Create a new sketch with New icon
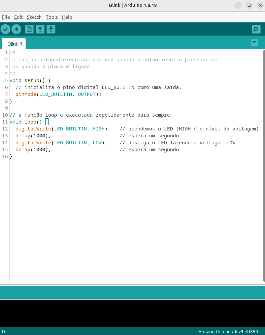 [29, 29]
